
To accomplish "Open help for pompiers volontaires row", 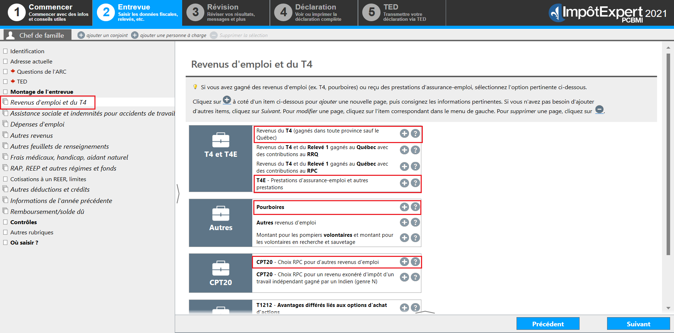I will [415, 238].
